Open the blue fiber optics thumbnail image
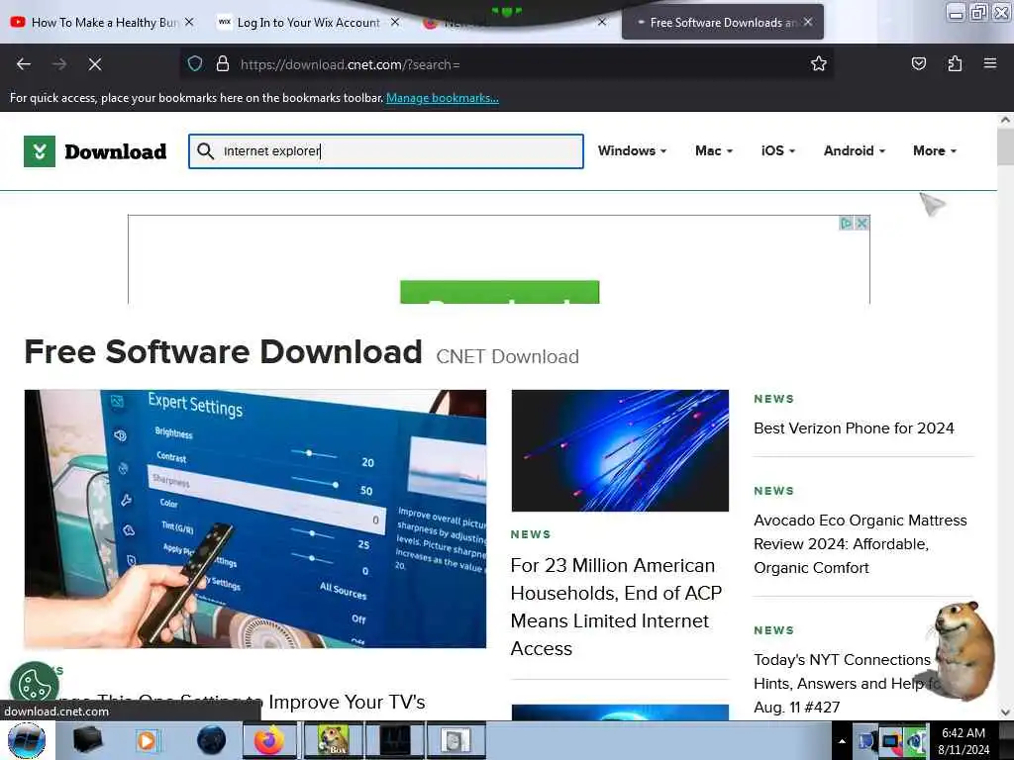This screenshot has height=760, width=1014. pos(620,450)
